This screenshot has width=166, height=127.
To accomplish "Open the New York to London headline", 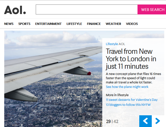I will tap(131, 59).
